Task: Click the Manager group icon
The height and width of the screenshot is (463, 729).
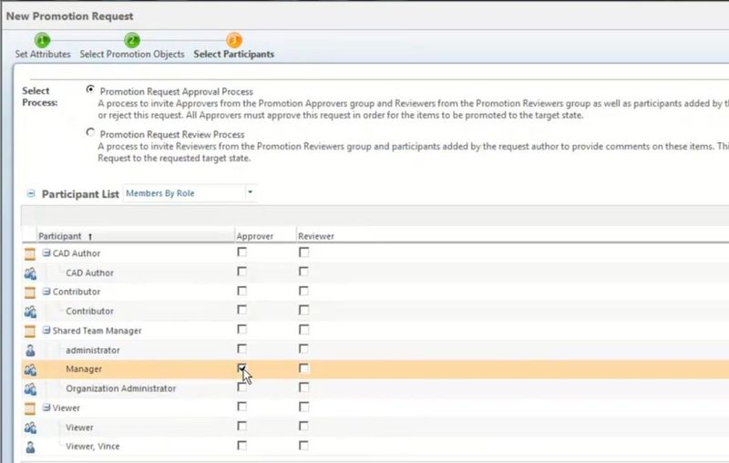Action: tap(30, 369)
